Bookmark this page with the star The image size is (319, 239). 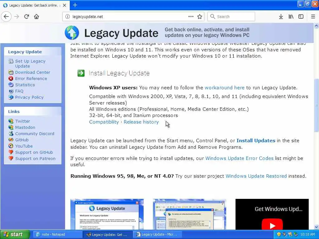tap(200, 16)
